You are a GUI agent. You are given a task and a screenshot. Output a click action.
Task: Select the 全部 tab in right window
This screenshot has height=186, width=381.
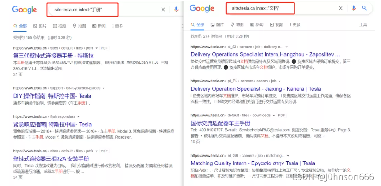click(x=197, y=25)
